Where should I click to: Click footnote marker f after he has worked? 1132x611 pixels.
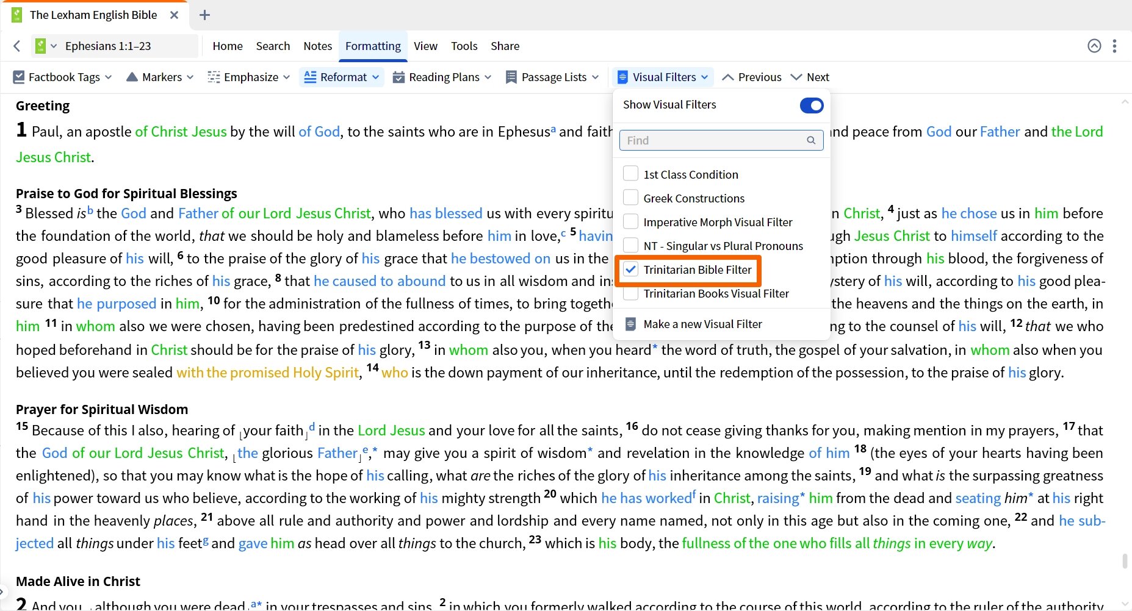[694, 495]
